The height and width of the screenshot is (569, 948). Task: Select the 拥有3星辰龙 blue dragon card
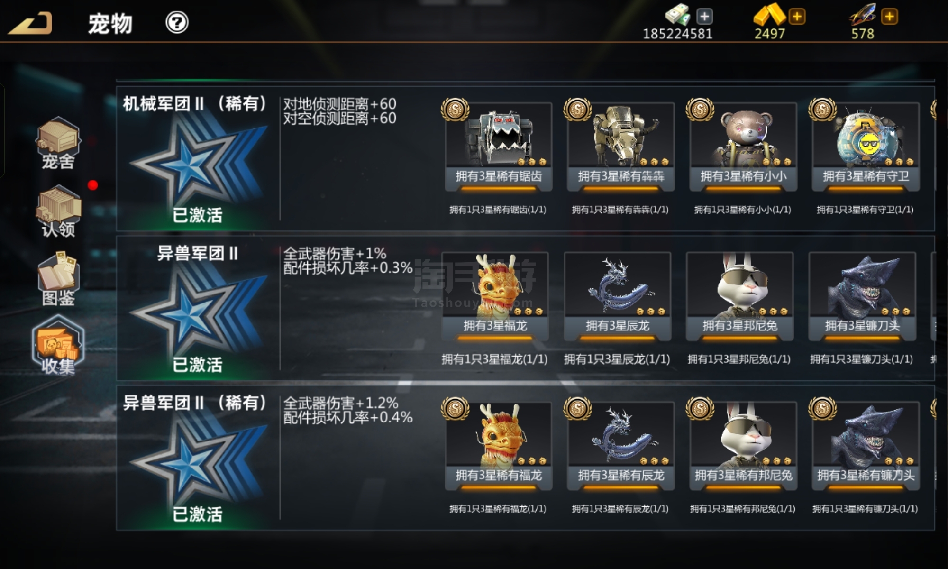(x=617, y=296)
